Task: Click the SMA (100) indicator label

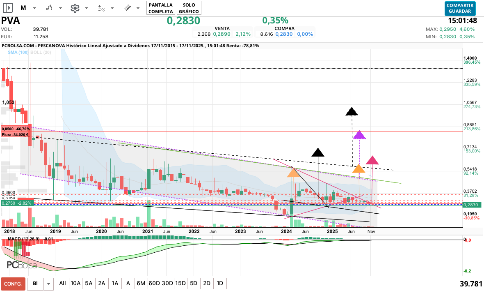Action: [x=18, y=52]
